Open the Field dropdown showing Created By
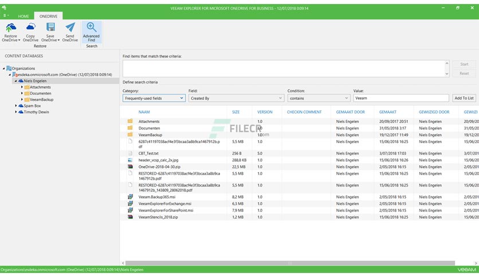The height and width of the screenshot is (277, 479). [236, 98]
